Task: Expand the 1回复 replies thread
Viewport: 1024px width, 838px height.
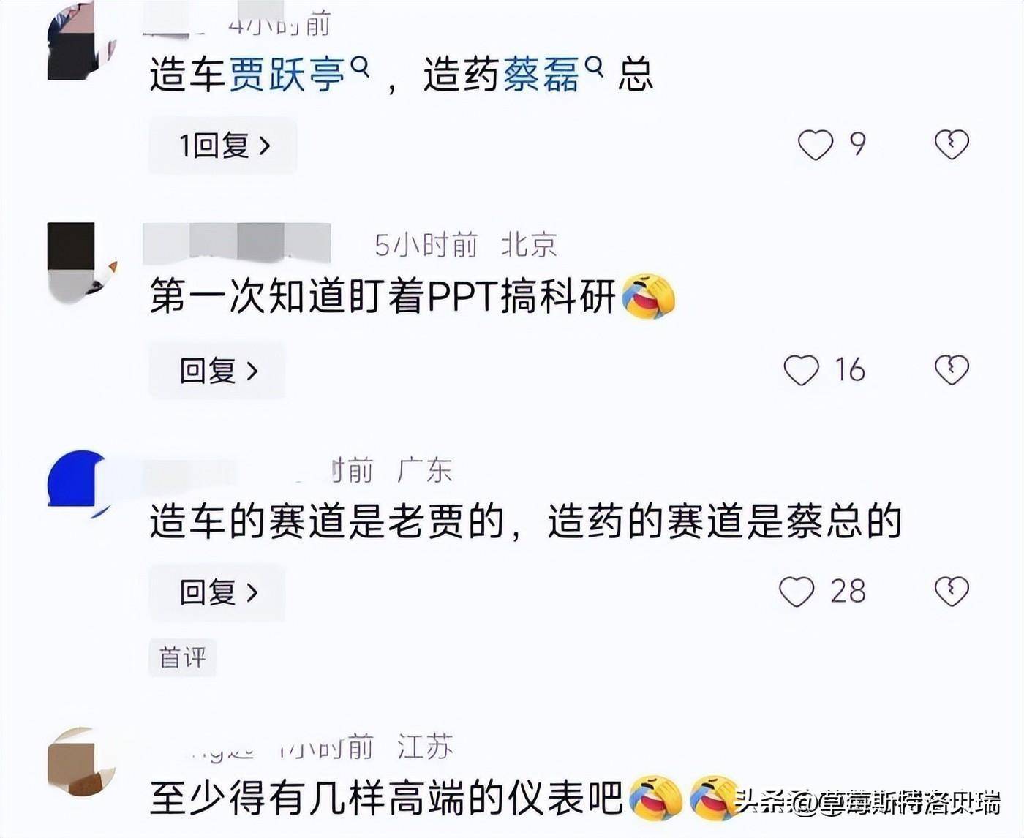Action: click(x=223, y=146)
